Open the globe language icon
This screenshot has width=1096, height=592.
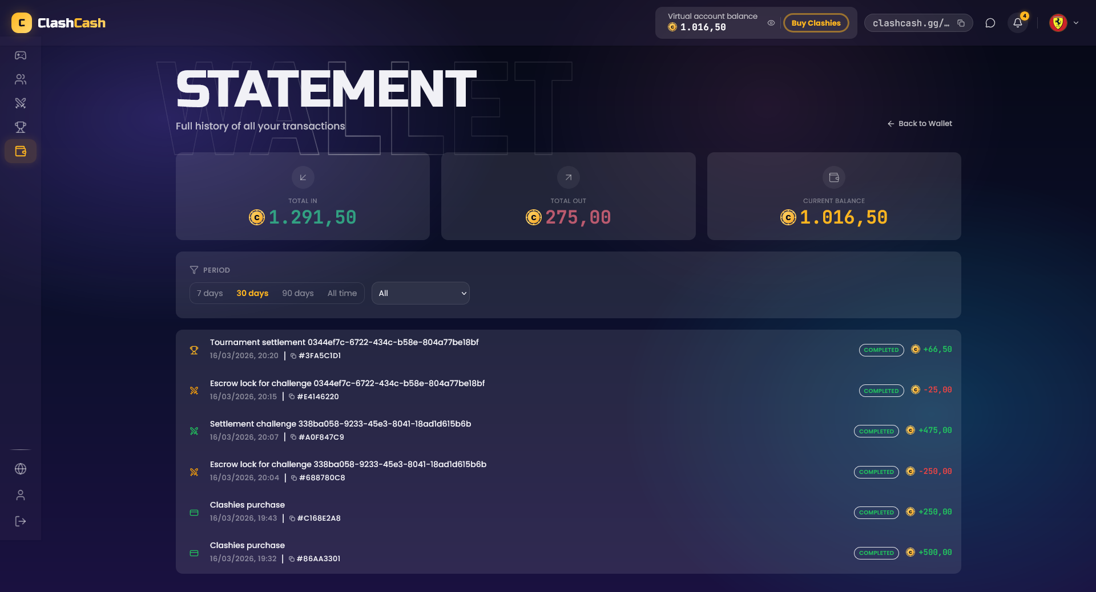(x=21, y=469)
